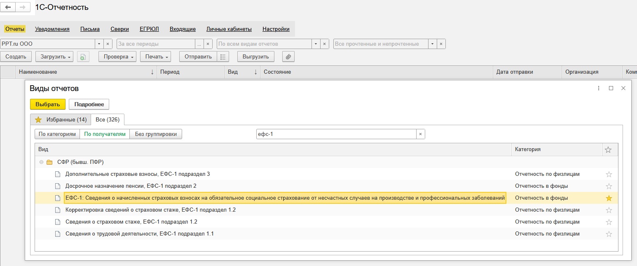This screenshot has width=637, height=266.
Task: Clear the ефс-1 search field
Action: pos(420,134)
